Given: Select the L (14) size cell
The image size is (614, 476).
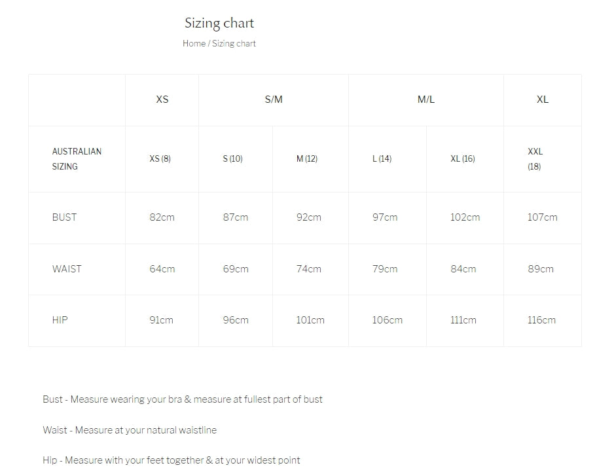Looking at the screenshot, I should click(382, 159).
